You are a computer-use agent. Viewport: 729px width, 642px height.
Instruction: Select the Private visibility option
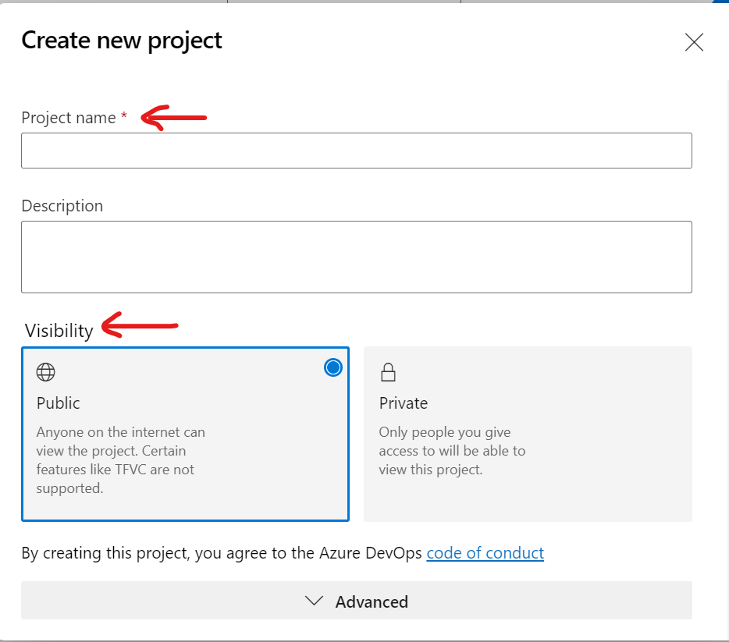click(528, 434)
